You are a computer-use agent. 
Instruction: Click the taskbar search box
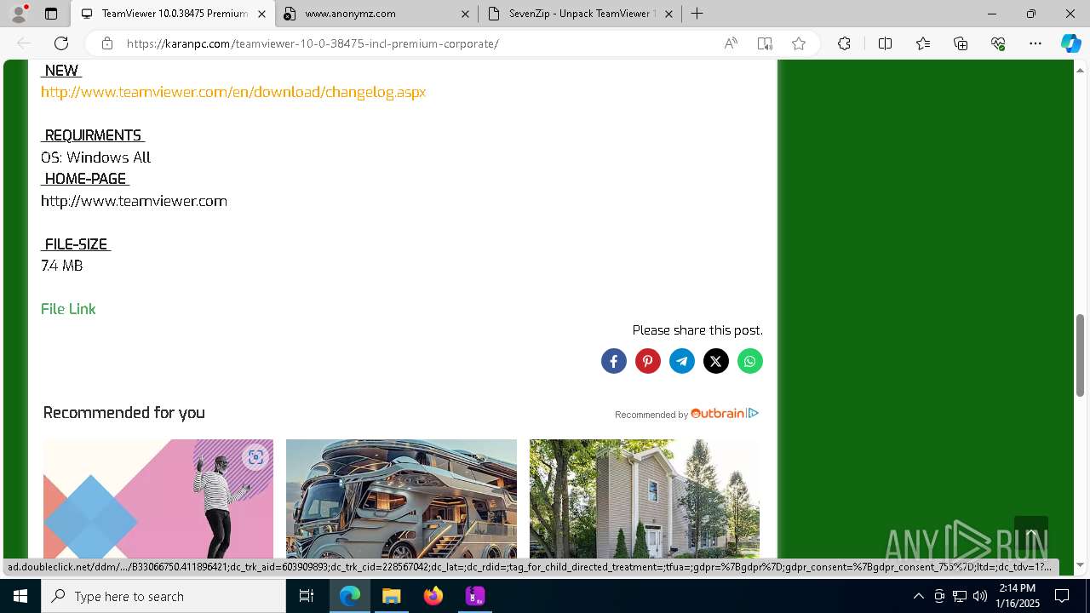point(163,596)
